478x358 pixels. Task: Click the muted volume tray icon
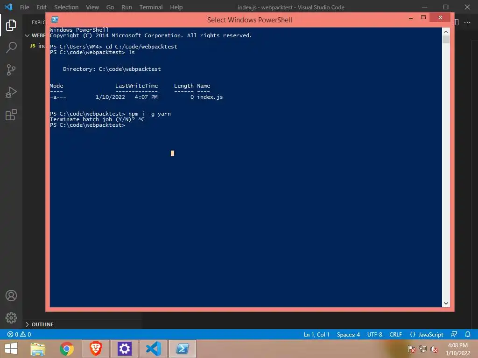click(x=434, y=349)
